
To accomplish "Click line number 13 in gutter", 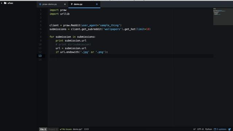I will [x=40, y=56].
